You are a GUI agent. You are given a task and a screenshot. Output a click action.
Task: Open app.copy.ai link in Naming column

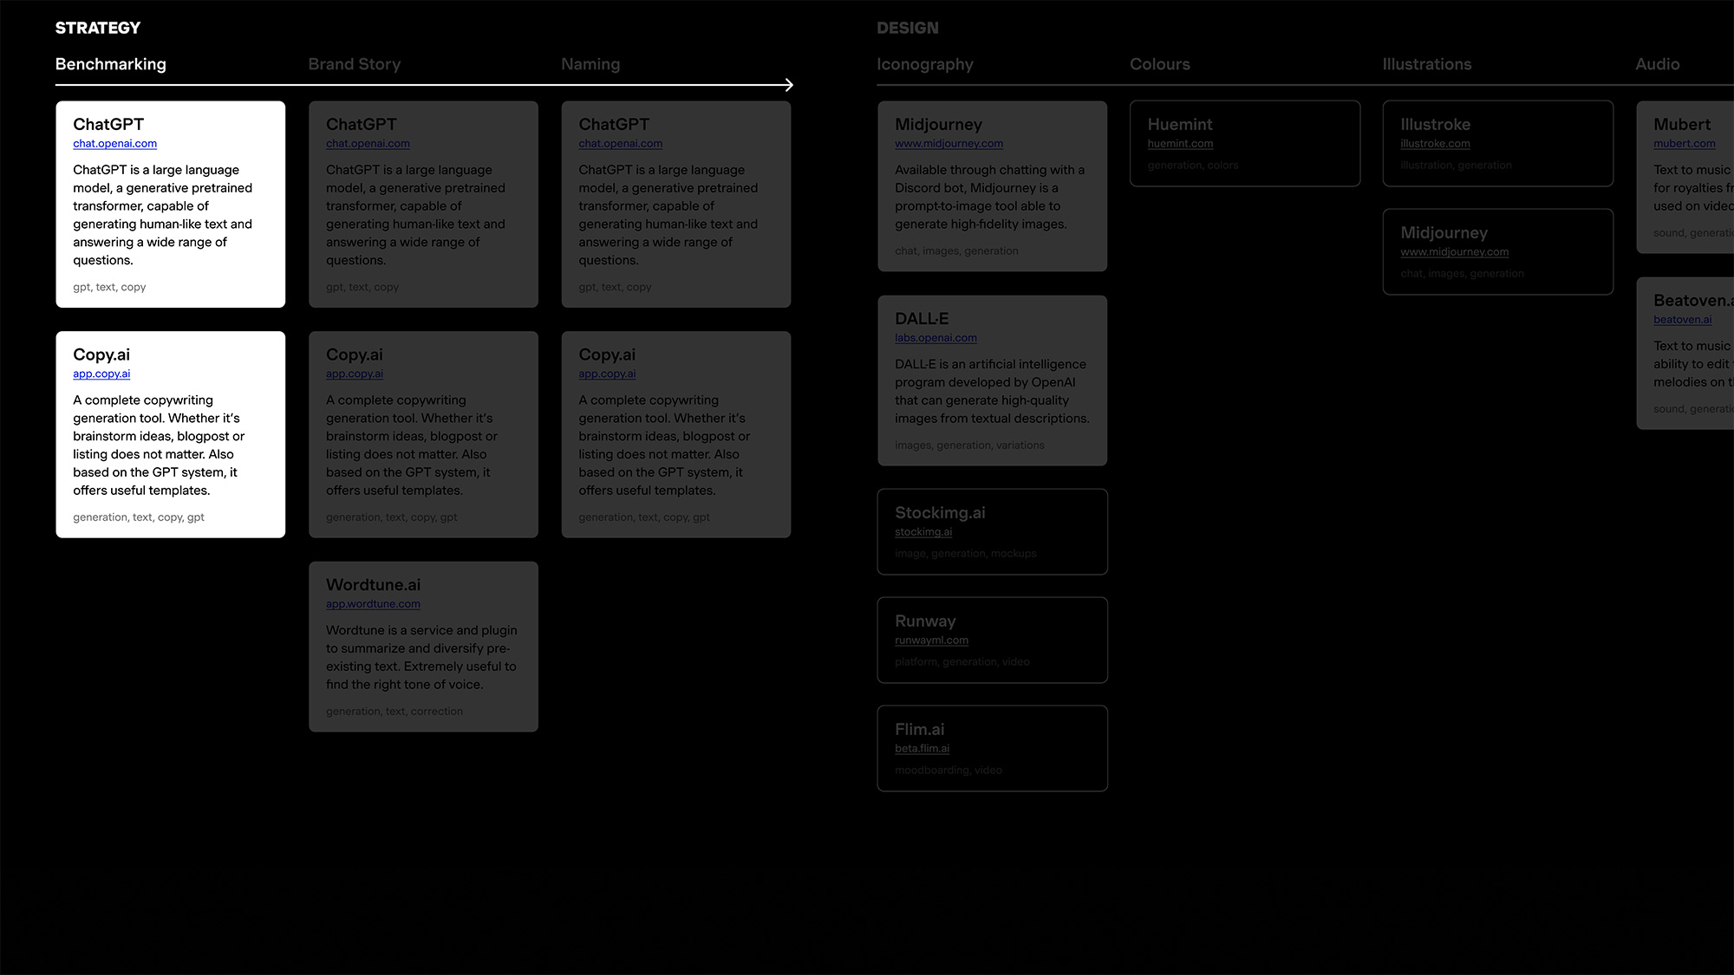pos(607,374)
